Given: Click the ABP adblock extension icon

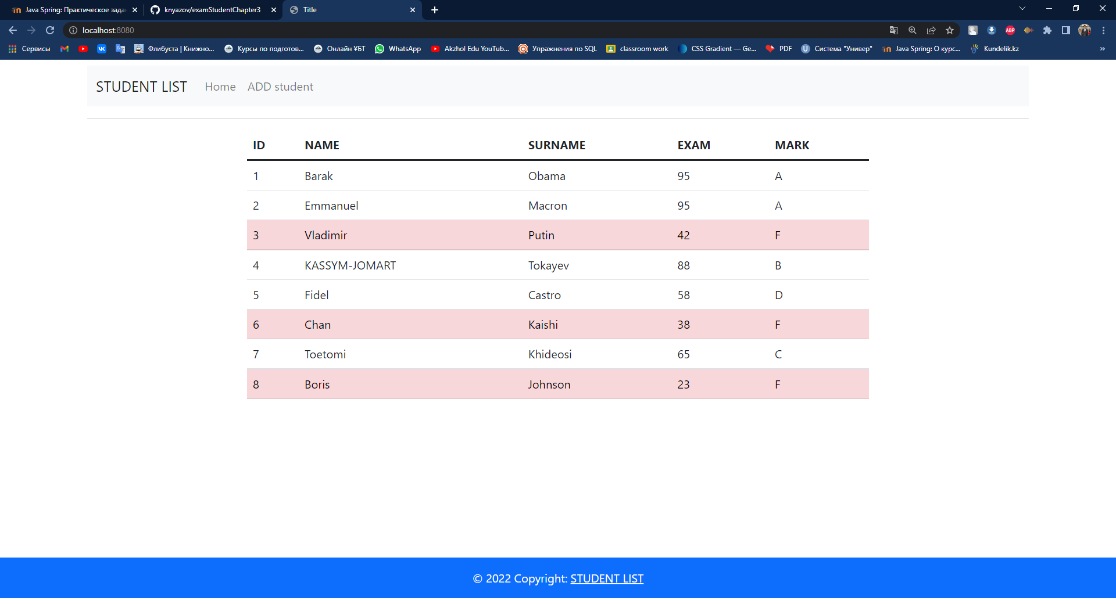Looking at the screenshot, I should [1010, 30].
